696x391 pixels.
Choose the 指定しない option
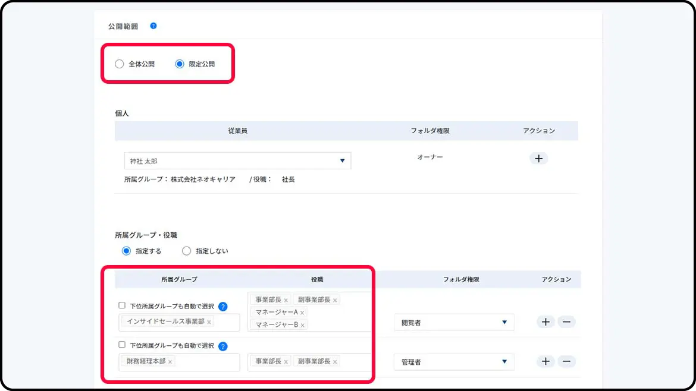coord(186,251)
